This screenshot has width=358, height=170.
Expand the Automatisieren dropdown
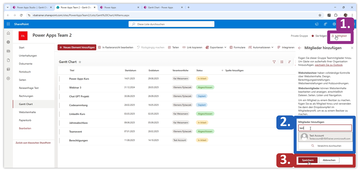pos(261,47)
